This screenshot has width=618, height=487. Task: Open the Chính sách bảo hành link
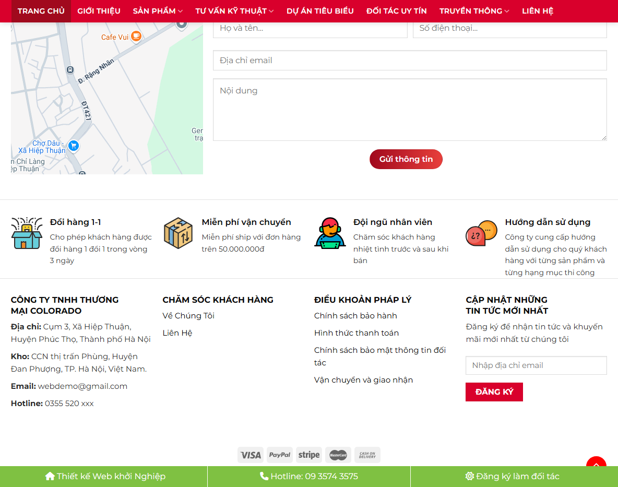coord(355,315)
